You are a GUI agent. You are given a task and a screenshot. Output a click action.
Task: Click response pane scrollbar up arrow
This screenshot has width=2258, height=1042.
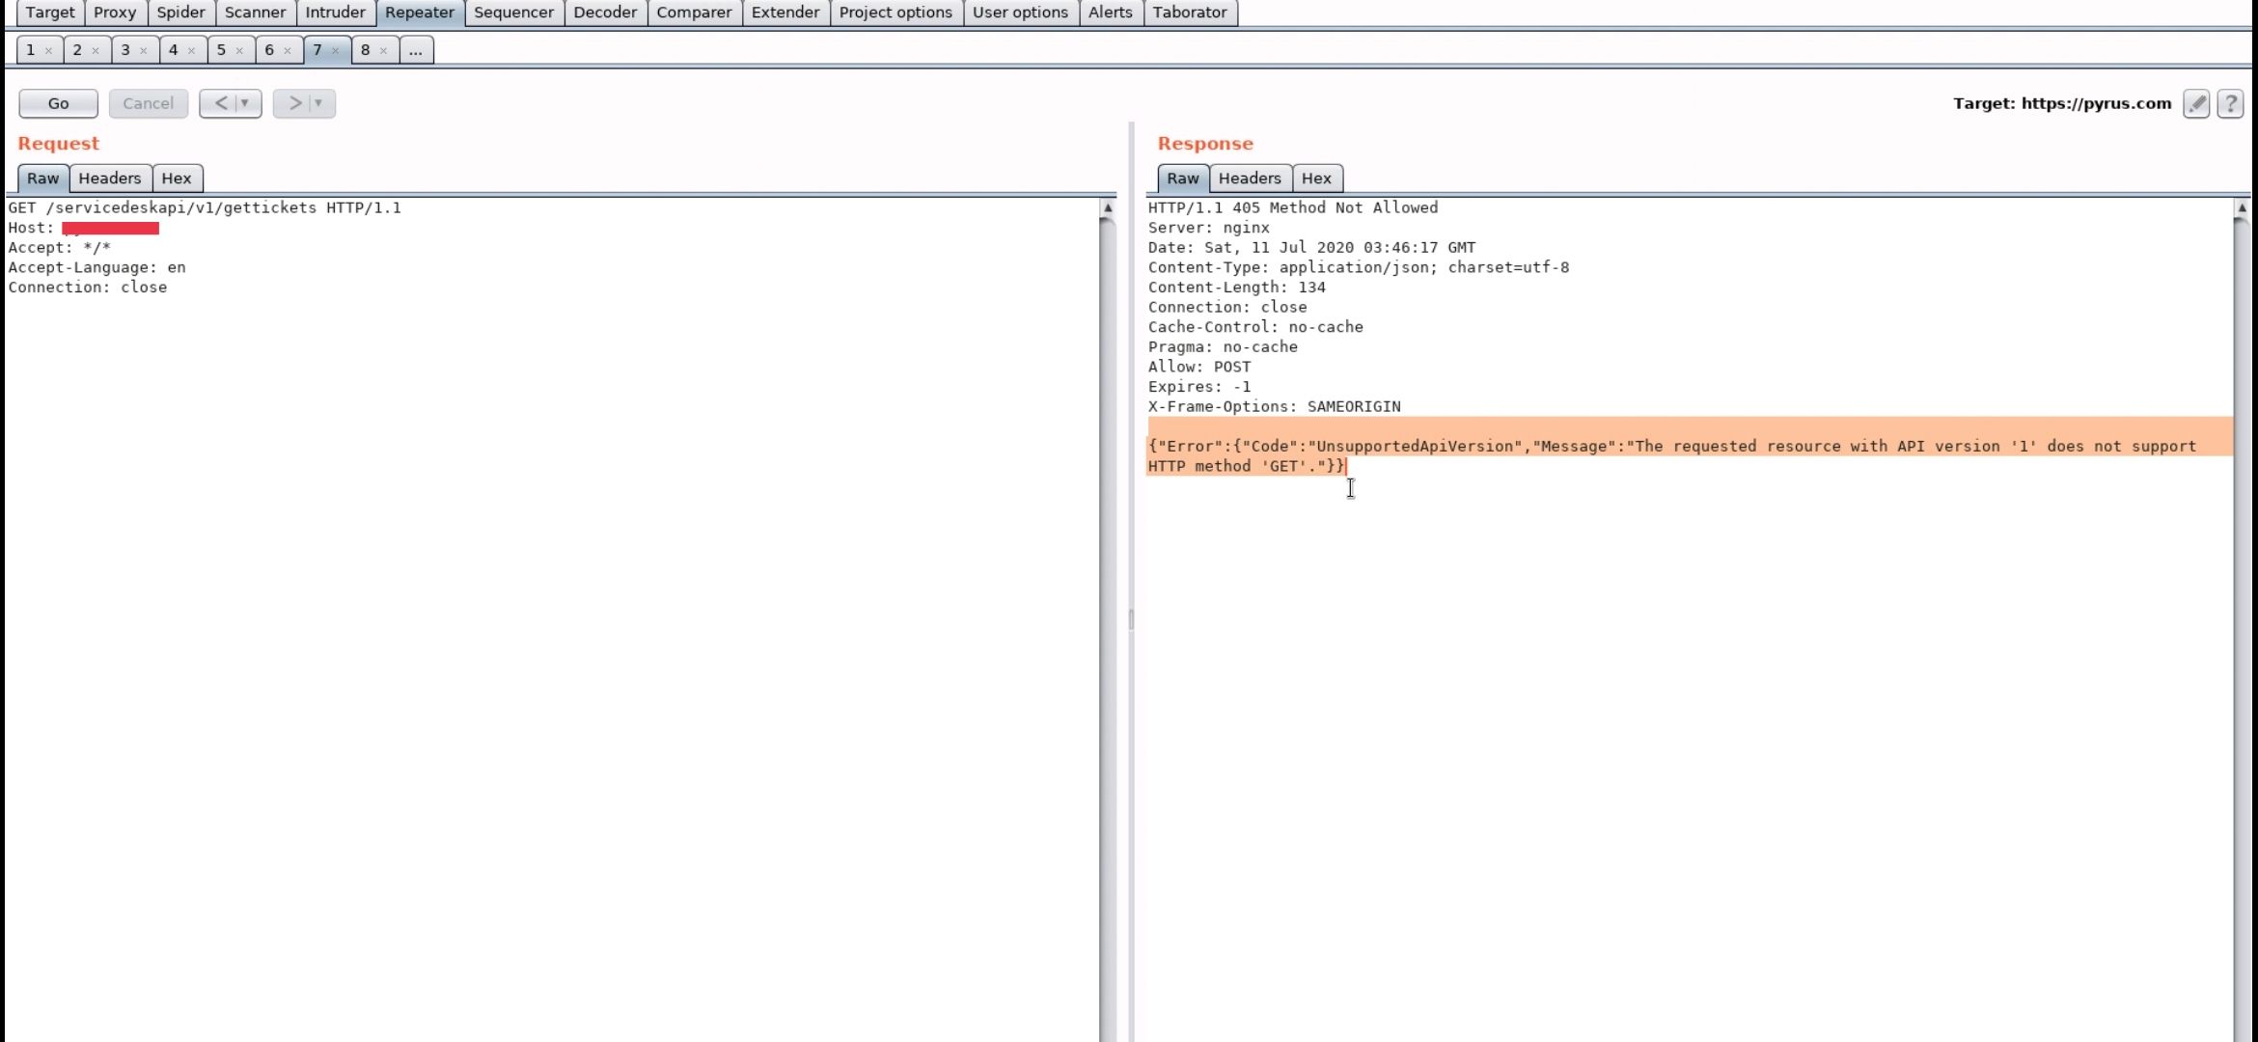[x=2241, y=208]
